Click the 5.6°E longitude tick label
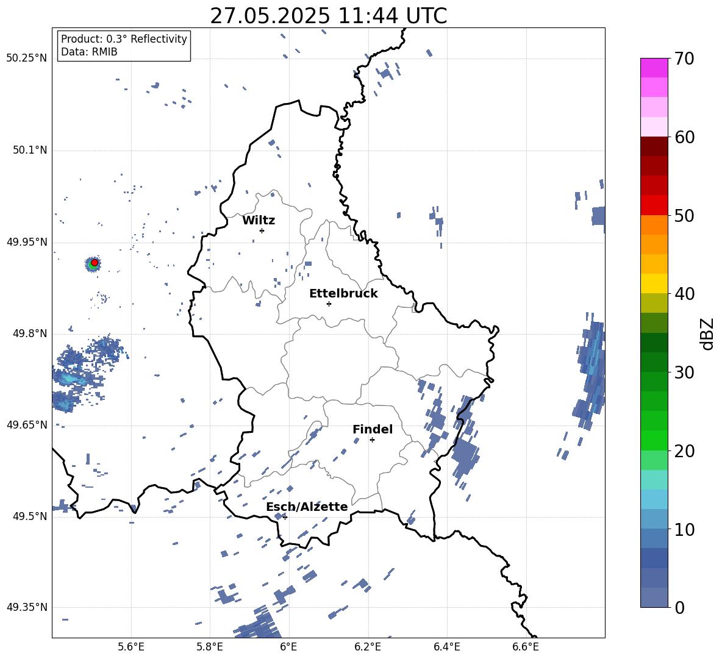 point(131,647)
